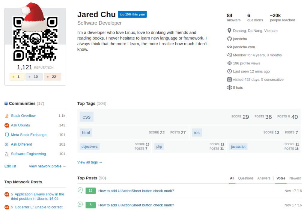Click the bronze badge count 22
Screen dimensions: 307x210
click(52, 77)
